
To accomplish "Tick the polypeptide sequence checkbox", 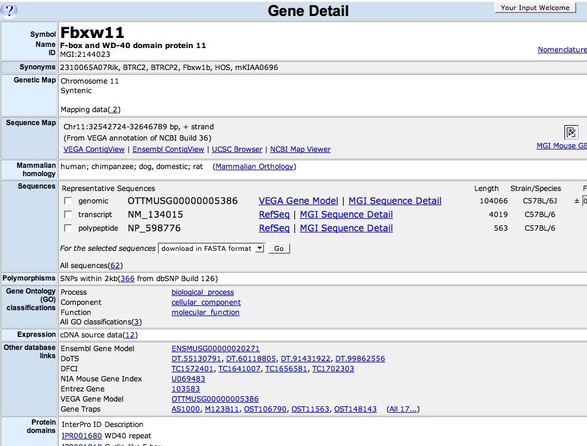I will click(x=68, y=228).
